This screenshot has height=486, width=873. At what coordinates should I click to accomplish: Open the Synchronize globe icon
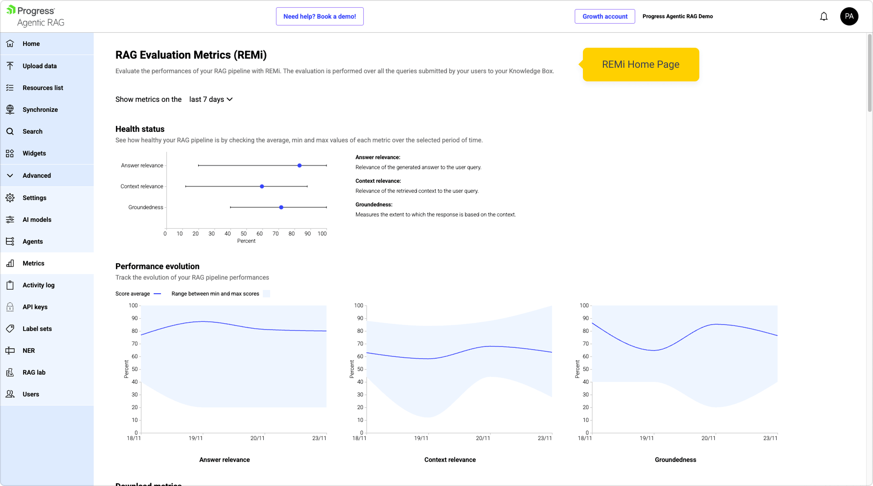10,110
